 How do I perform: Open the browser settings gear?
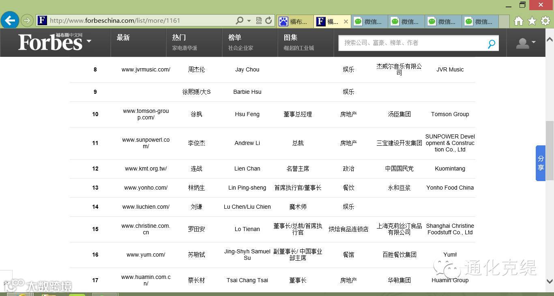[545, 21]
